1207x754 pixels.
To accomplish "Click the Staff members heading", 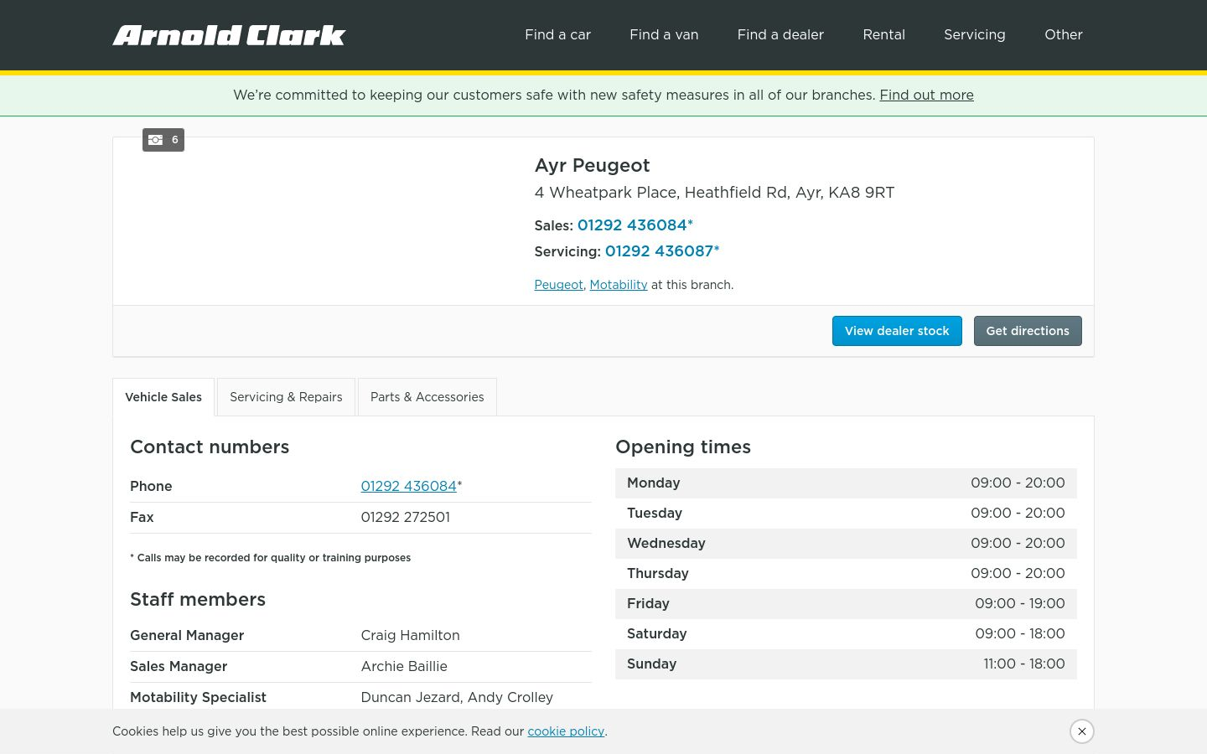I will (198, 600).
